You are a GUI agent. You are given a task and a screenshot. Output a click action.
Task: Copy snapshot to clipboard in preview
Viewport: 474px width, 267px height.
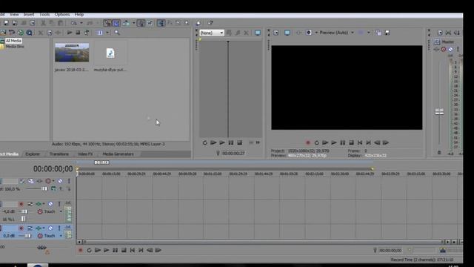[x=378, y=33]
